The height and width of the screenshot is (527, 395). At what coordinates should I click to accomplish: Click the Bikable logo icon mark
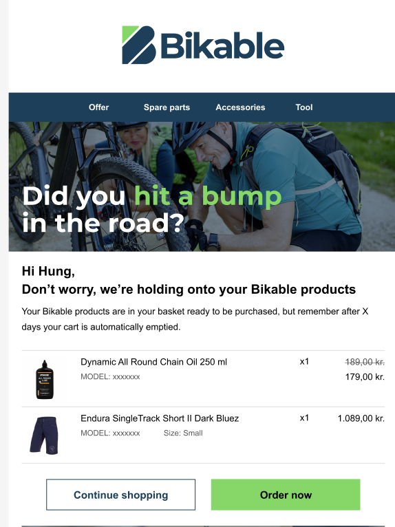tap(138, 45)
